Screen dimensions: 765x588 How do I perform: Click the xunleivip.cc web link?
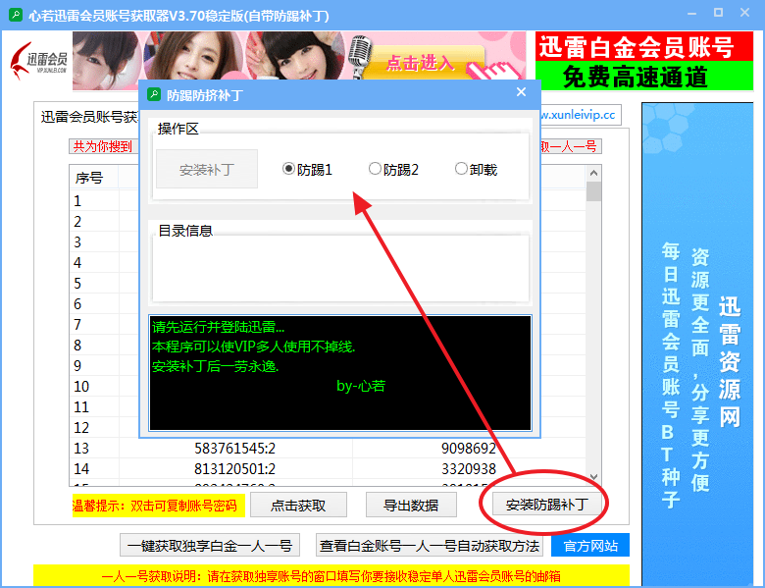[x=578, y=115]
